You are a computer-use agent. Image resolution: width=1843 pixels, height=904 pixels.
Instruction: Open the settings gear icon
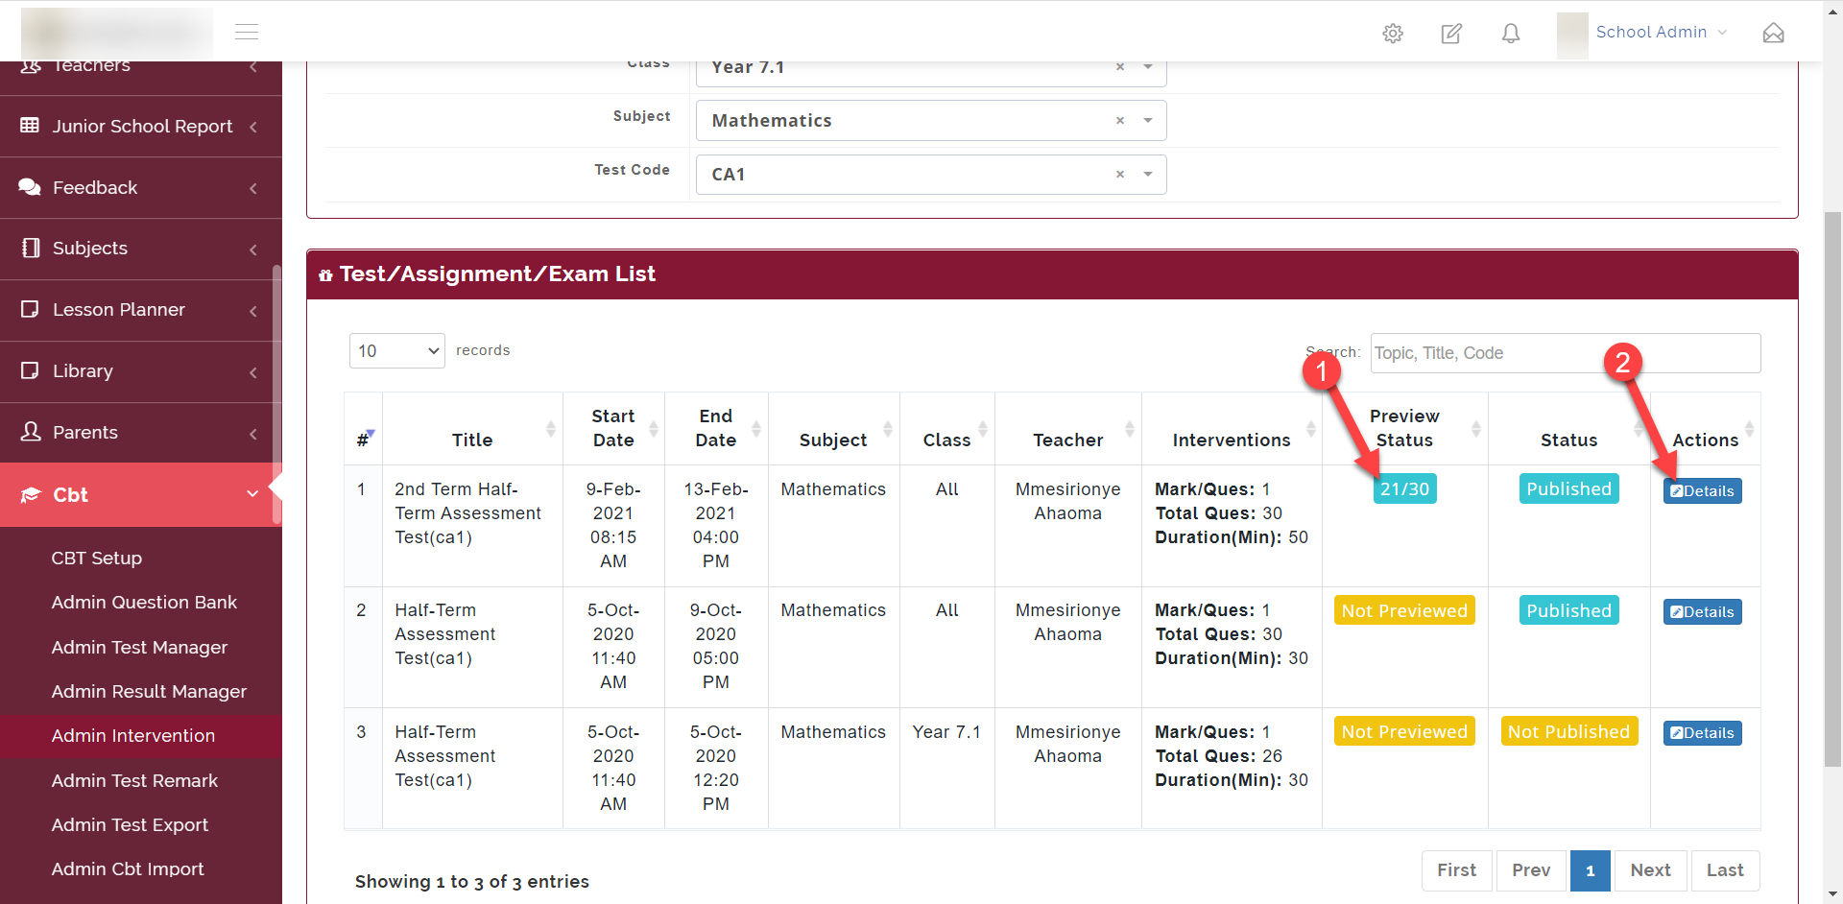click(1393, 34)
